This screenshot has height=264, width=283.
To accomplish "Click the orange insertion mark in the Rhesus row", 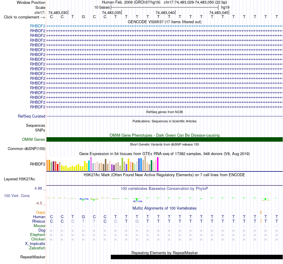I will [x=261, y=221].
